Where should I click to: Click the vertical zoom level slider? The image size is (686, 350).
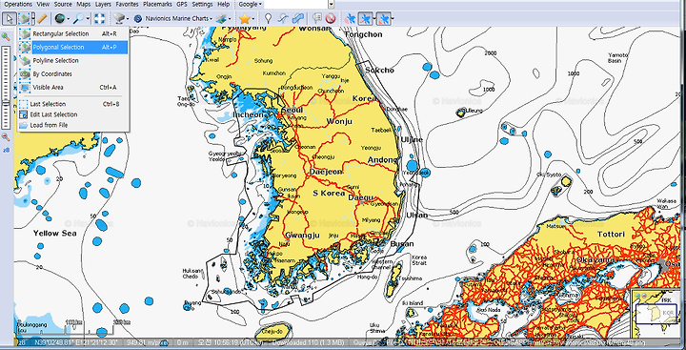[x=6, y=88]
